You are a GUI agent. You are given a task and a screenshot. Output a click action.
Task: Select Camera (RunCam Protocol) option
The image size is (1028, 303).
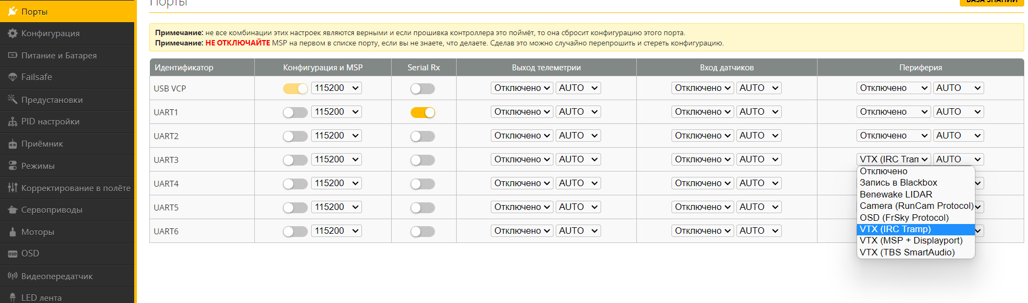pyautogui.click(x=915, y=206)
